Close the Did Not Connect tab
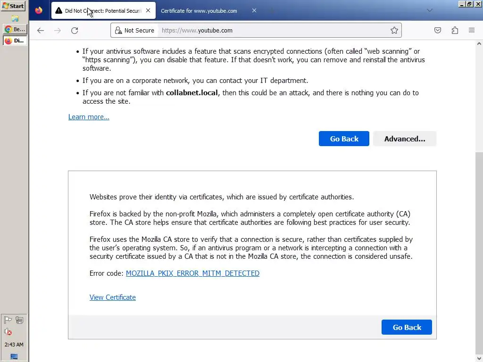 pyautogui.click(x=148, y=10)
